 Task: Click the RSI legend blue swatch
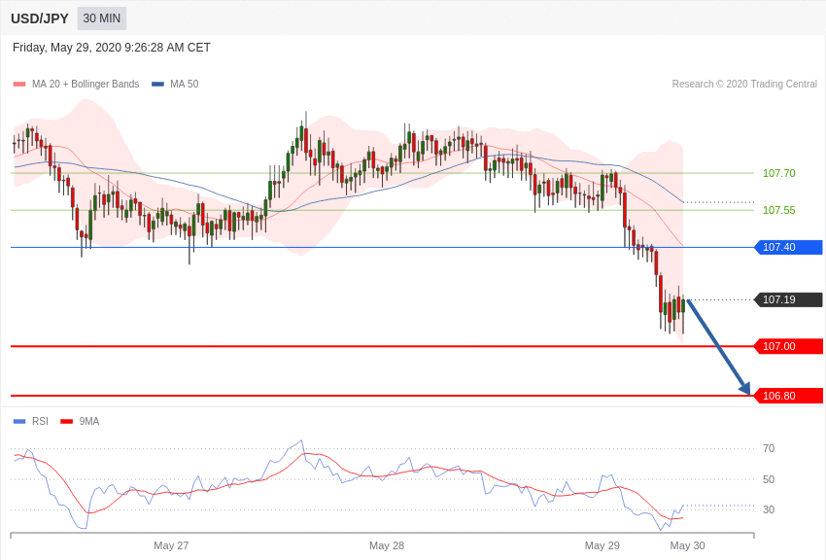pyautogui.click(x=19, y=421)
